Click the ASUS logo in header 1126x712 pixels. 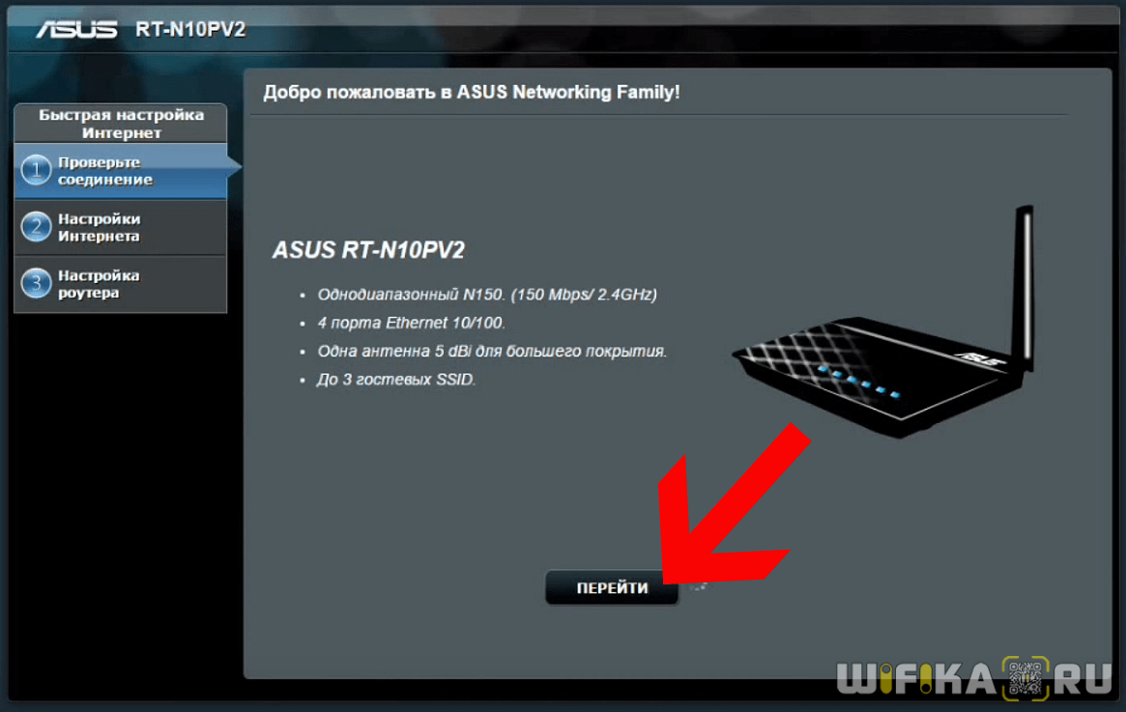[76, 29]
